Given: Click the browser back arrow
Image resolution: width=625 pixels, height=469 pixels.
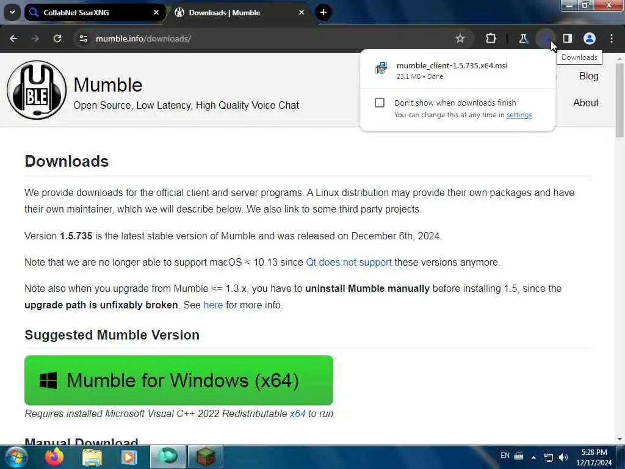Looking at the screenshot, I should [x=13, y=38].
